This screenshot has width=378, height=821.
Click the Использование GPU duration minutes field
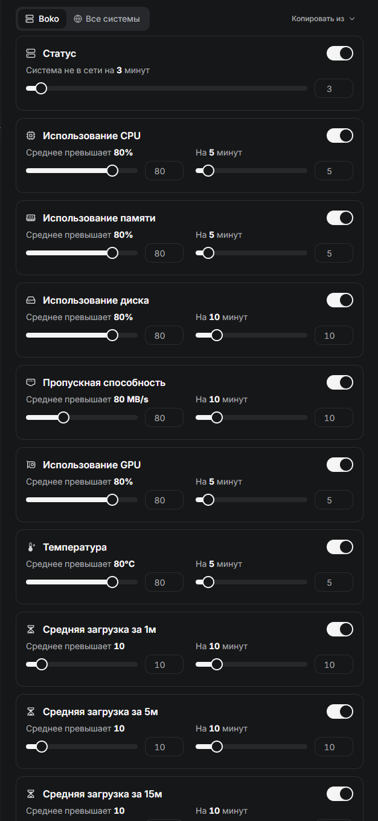point(333,500)
